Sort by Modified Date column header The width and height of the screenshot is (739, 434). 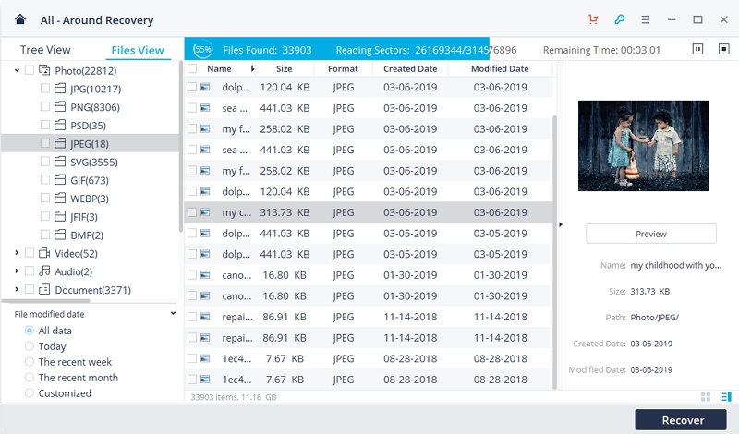click(x=500, y=69)
